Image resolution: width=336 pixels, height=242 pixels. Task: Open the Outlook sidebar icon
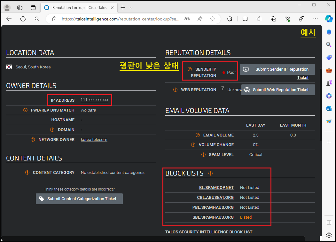[329, 109]
